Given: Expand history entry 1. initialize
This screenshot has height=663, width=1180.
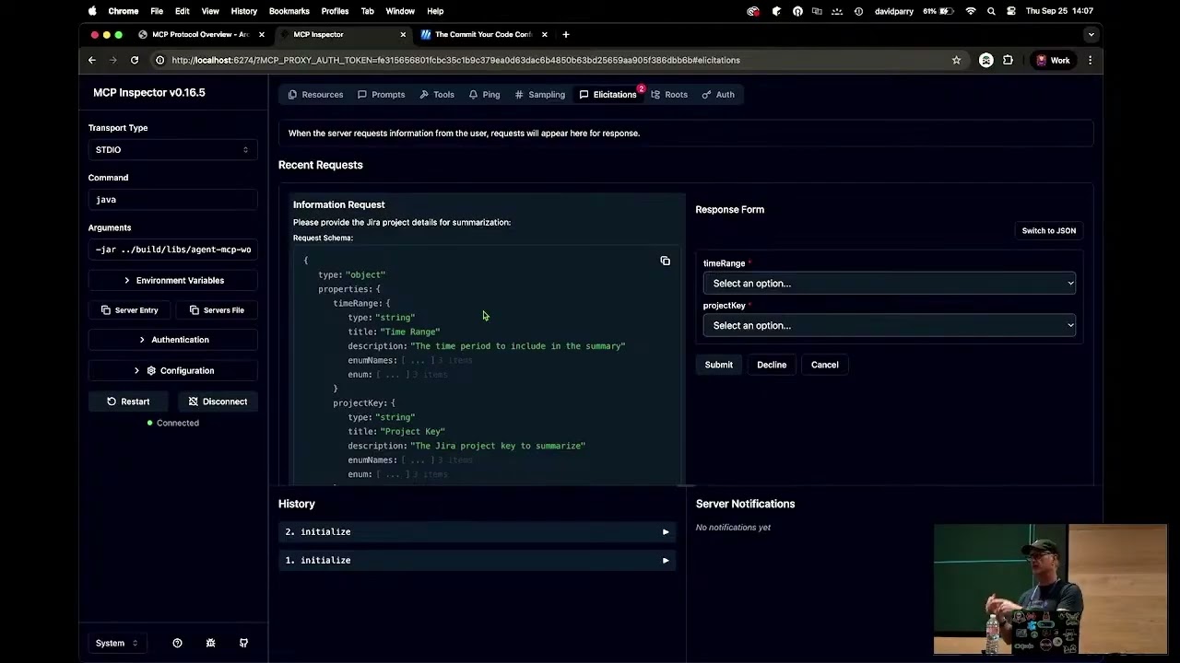Looking at the screenshot, I should point(478,560).
